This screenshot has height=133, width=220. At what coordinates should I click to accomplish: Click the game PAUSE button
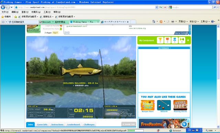tap(39, 113)
